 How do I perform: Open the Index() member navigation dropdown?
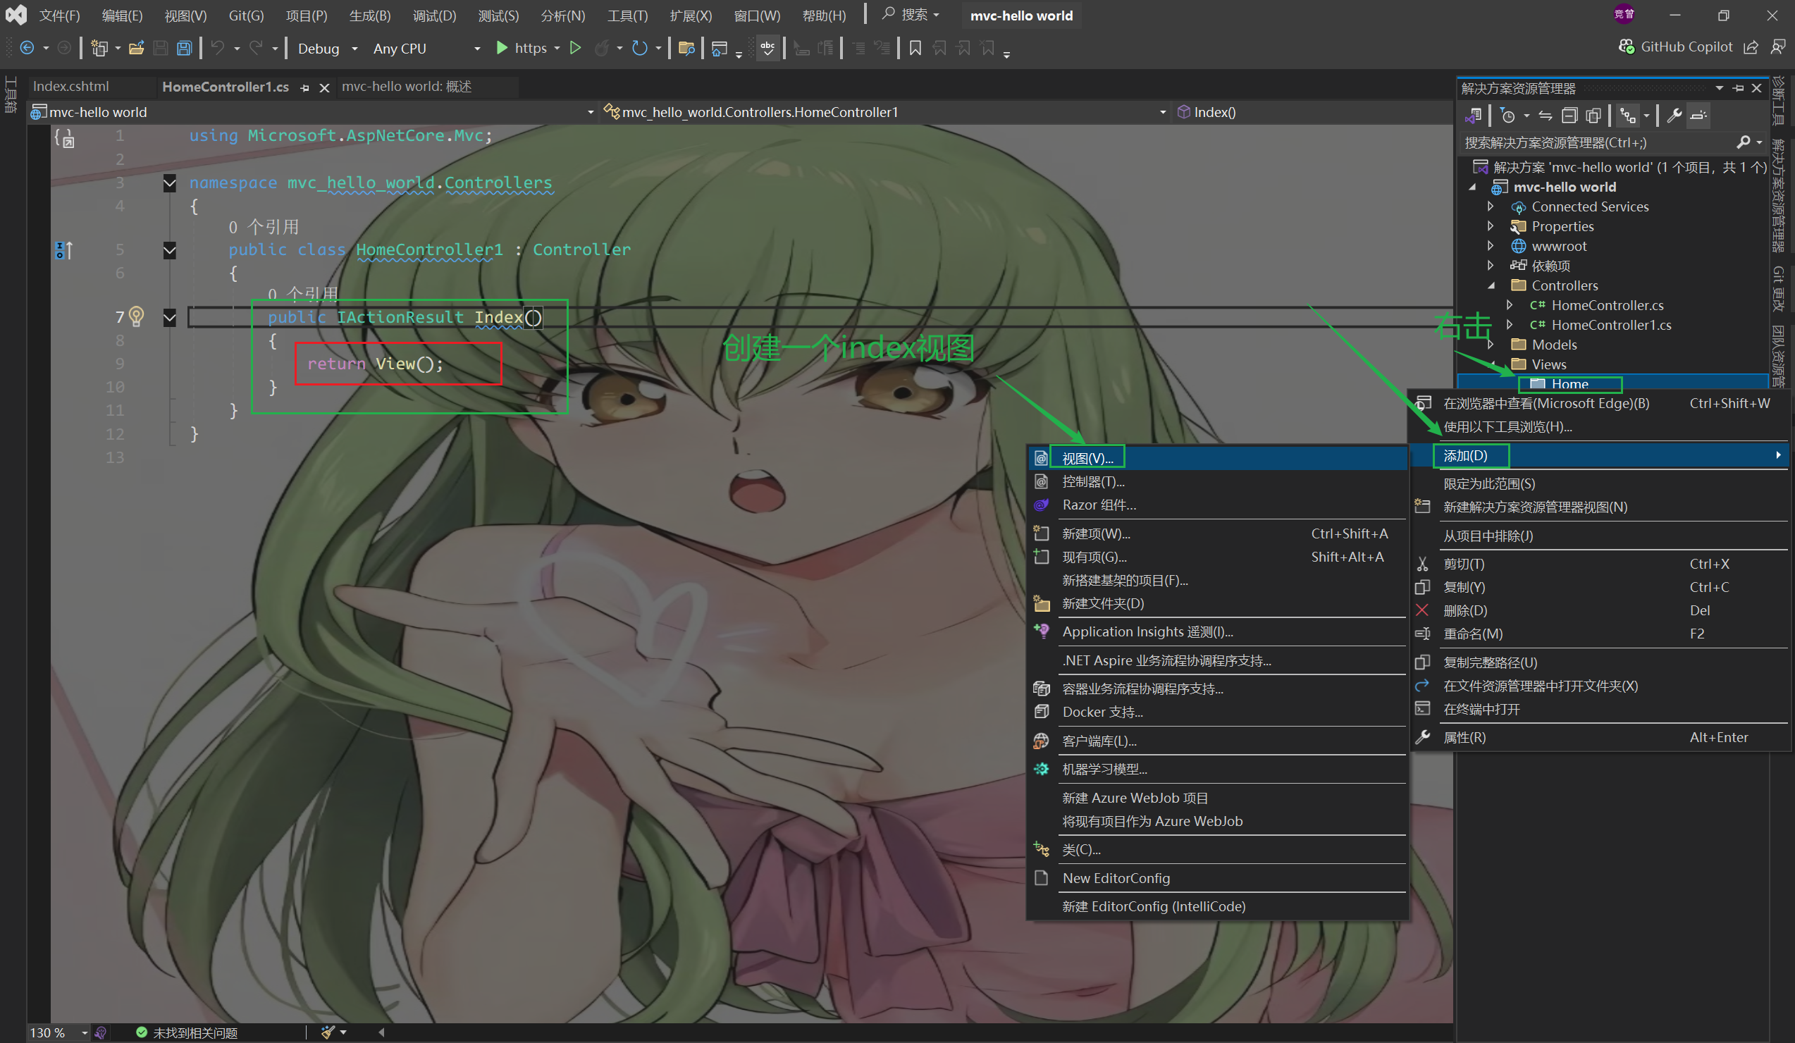pyautogui.click(x=1312, y=112)
